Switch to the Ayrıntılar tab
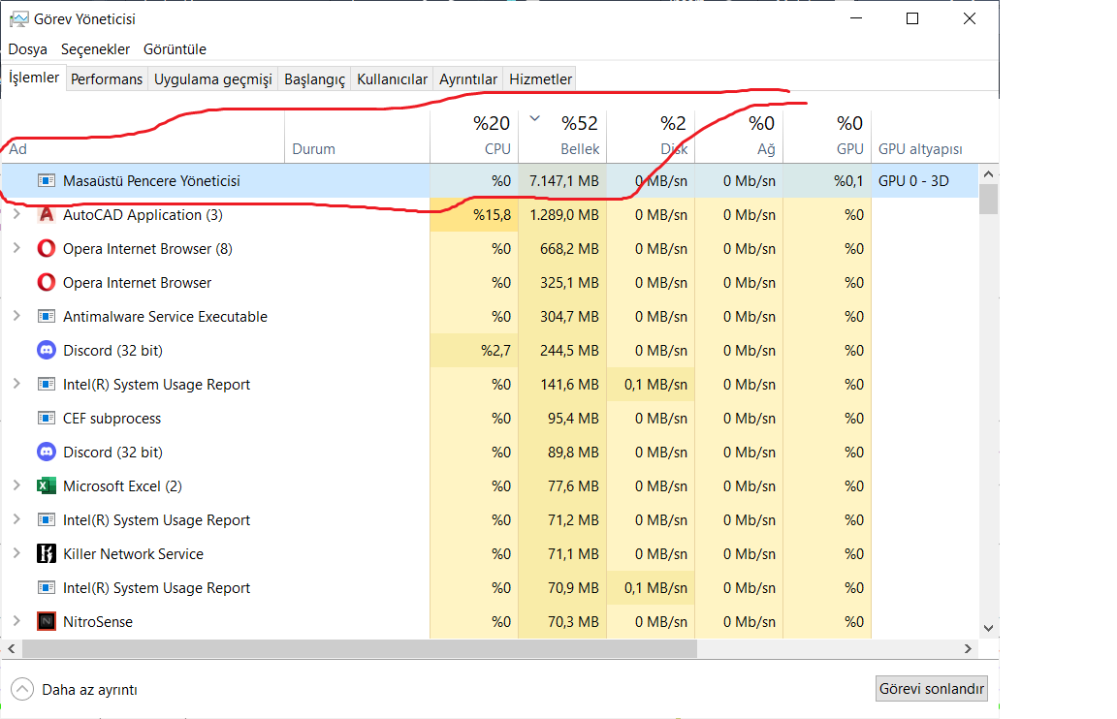Viewport: 1117px width, 719px height. click(468, 79)
